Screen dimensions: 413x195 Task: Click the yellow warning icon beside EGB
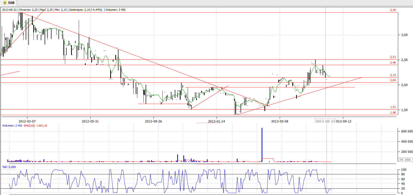[4, 3]
